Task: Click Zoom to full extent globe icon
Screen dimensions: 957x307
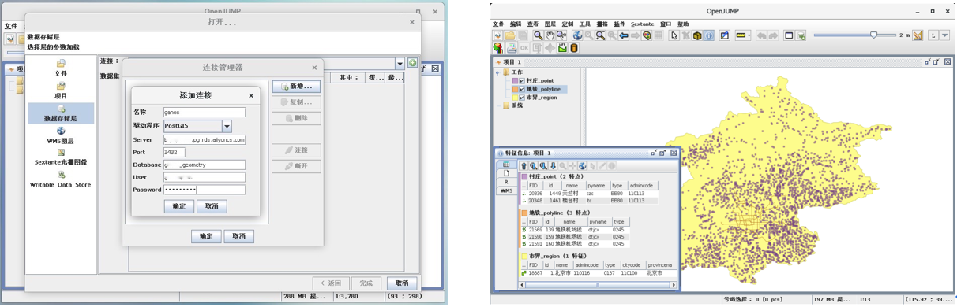Action: (577, 35)
